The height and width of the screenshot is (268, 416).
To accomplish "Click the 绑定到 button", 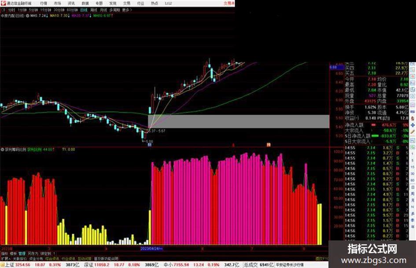I will [x=46, y=253].
